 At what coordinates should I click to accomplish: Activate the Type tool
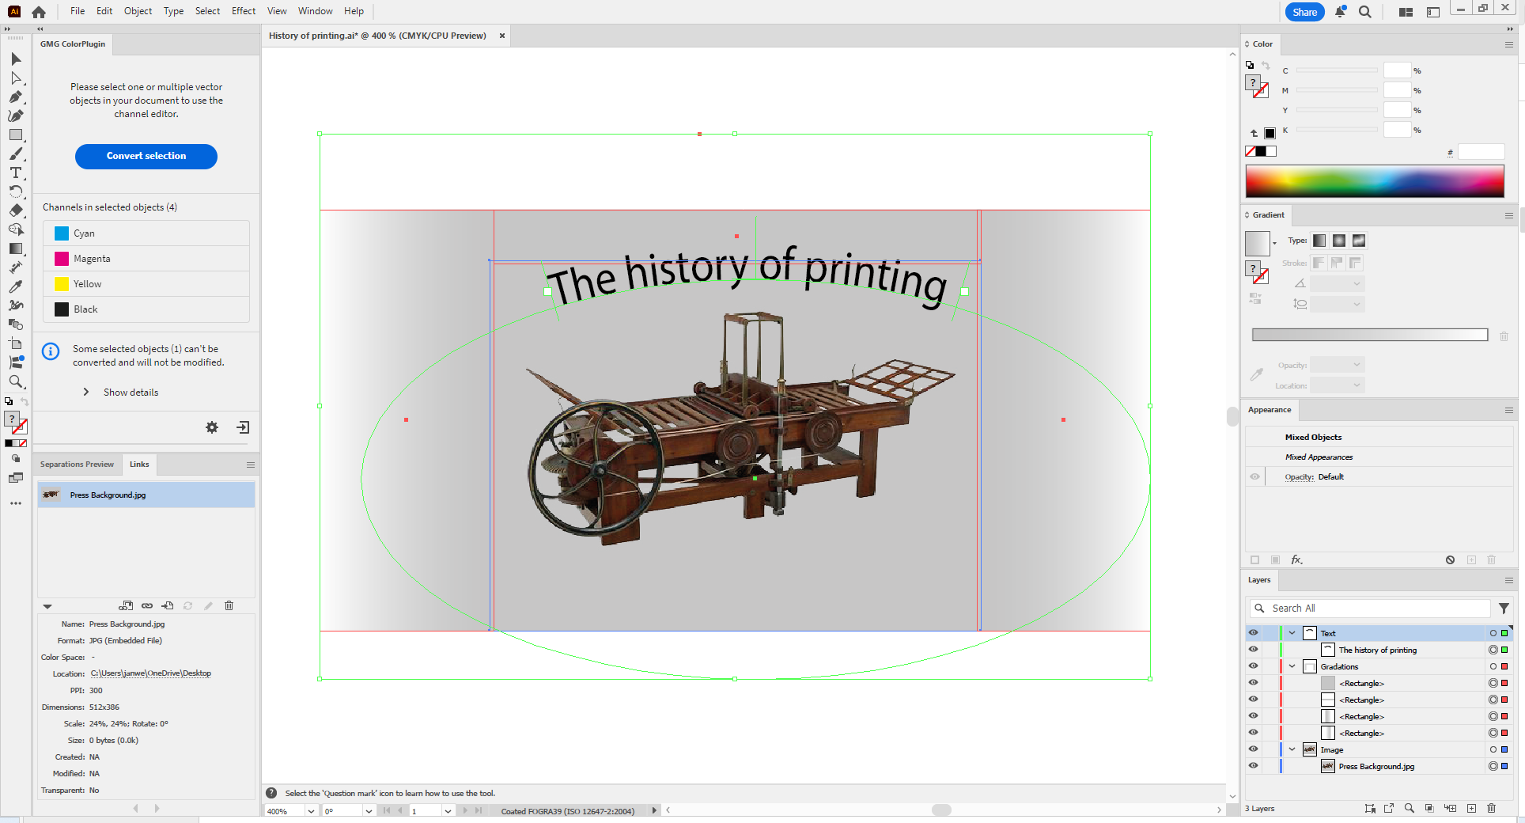pos(16,173)
